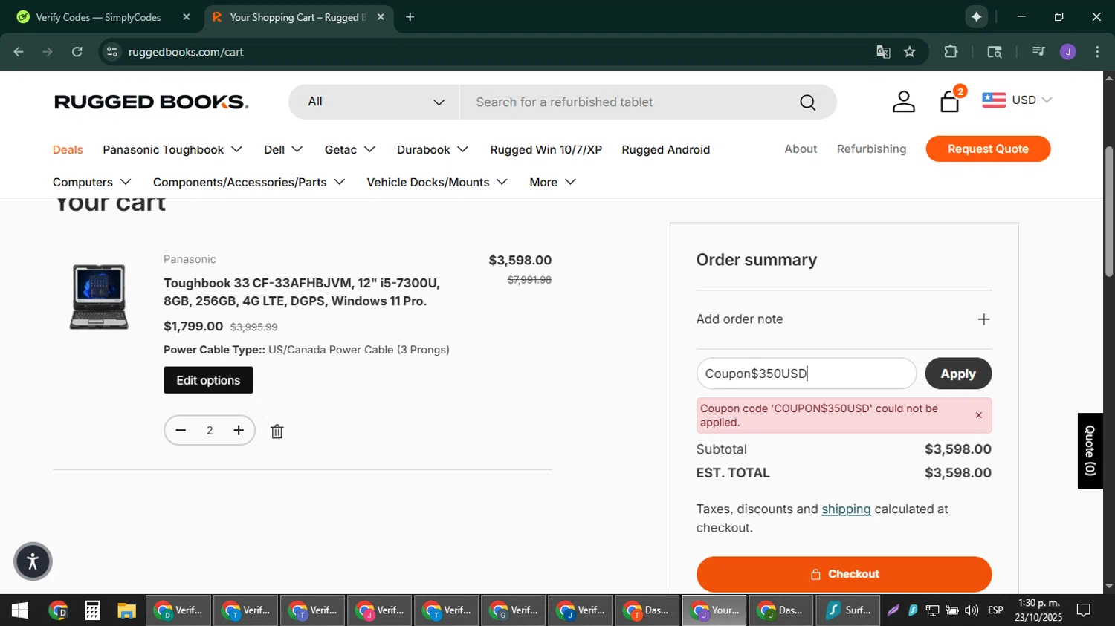Select the Your Shopping Cart tab
The image size is (1115, 626).
297,17
